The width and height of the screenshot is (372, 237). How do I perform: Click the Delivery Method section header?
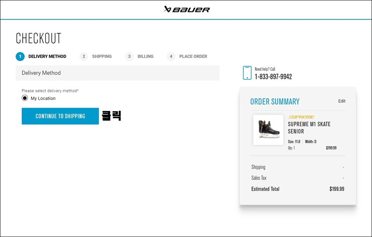pyautogui.click(x=117, y=73)
